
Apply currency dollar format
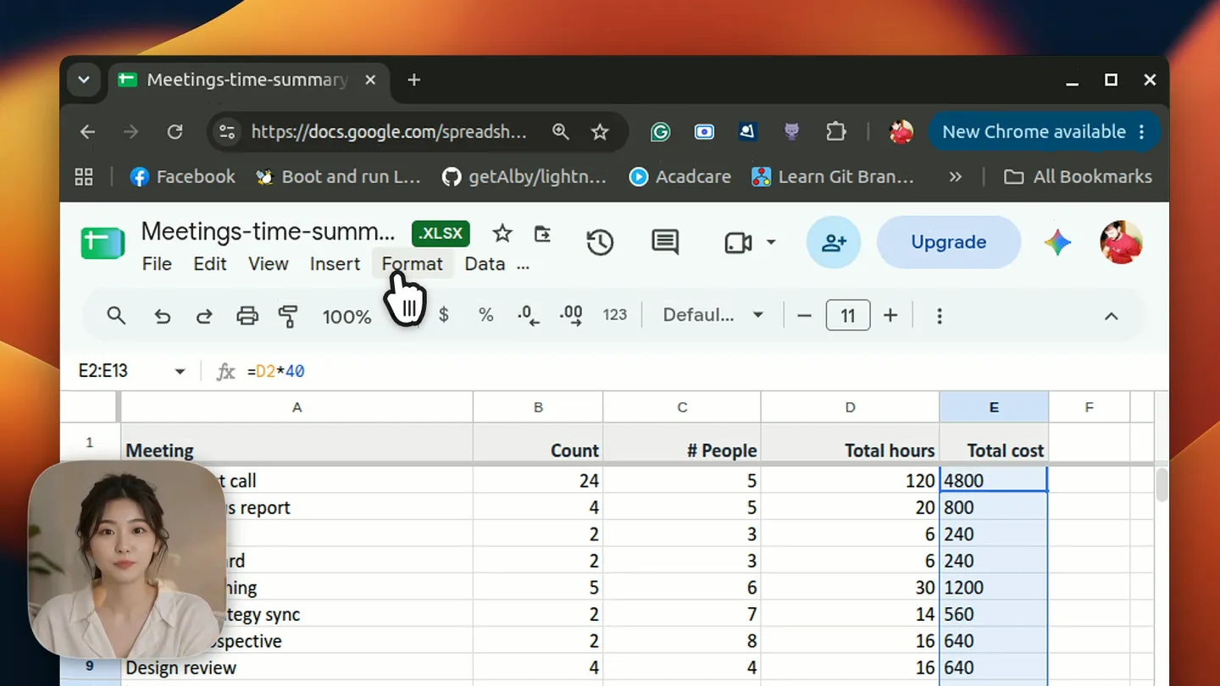point(443,315)
